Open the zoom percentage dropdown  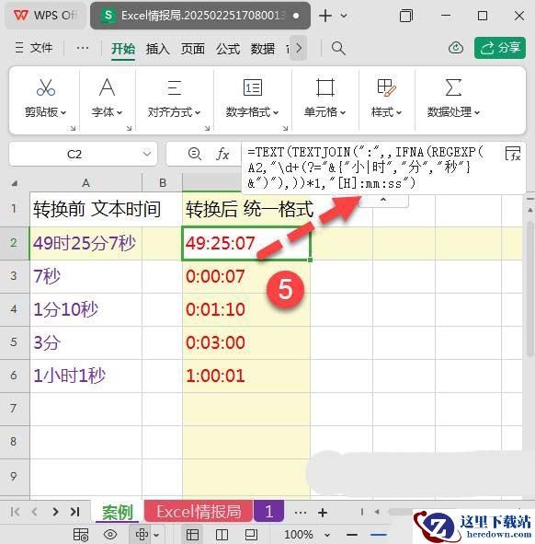pyautogui.click(x=327, y=535)
